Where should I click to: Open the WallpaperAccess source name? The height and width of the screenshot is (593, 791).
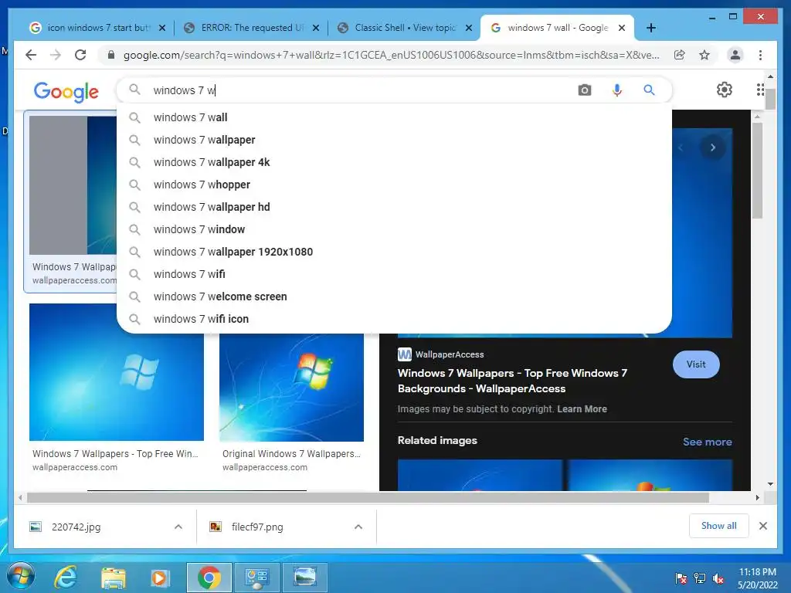[449, 354]
